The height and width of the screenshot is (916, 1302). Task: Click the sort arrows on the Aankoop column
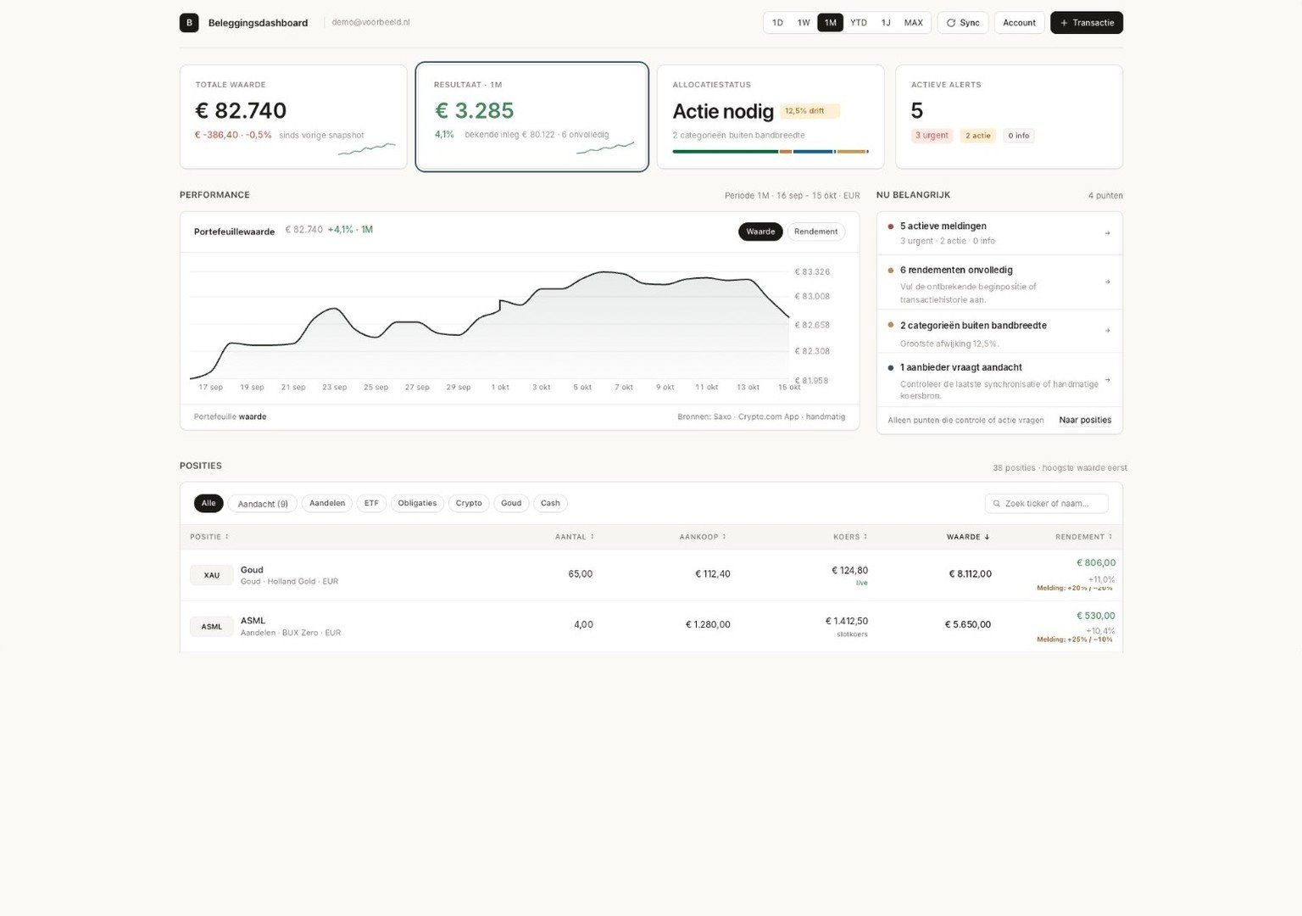coord(724,537)
